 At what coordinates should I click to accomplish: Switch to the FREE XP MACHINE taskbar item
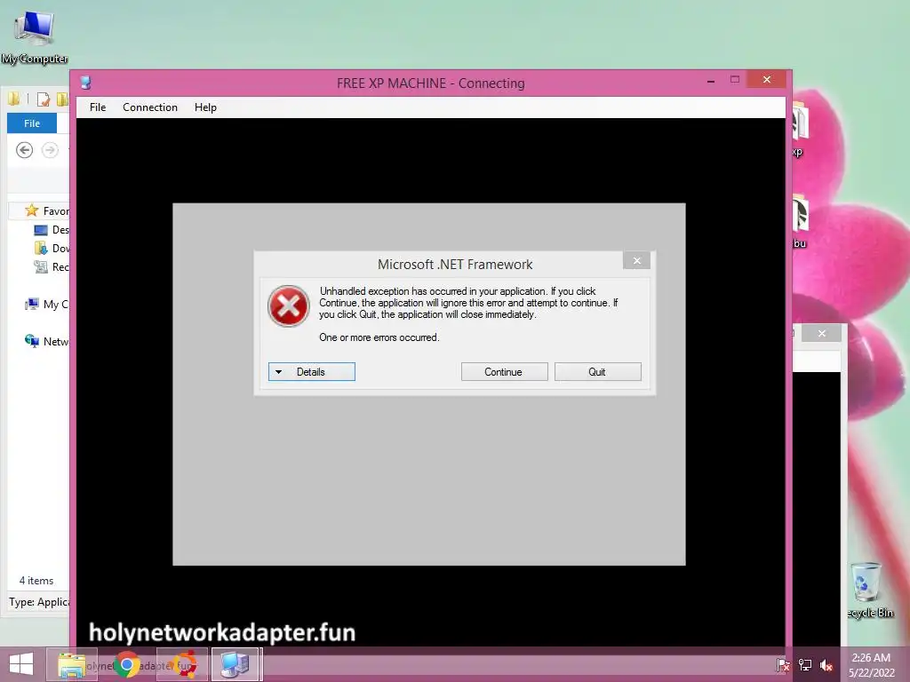[235, 664]
